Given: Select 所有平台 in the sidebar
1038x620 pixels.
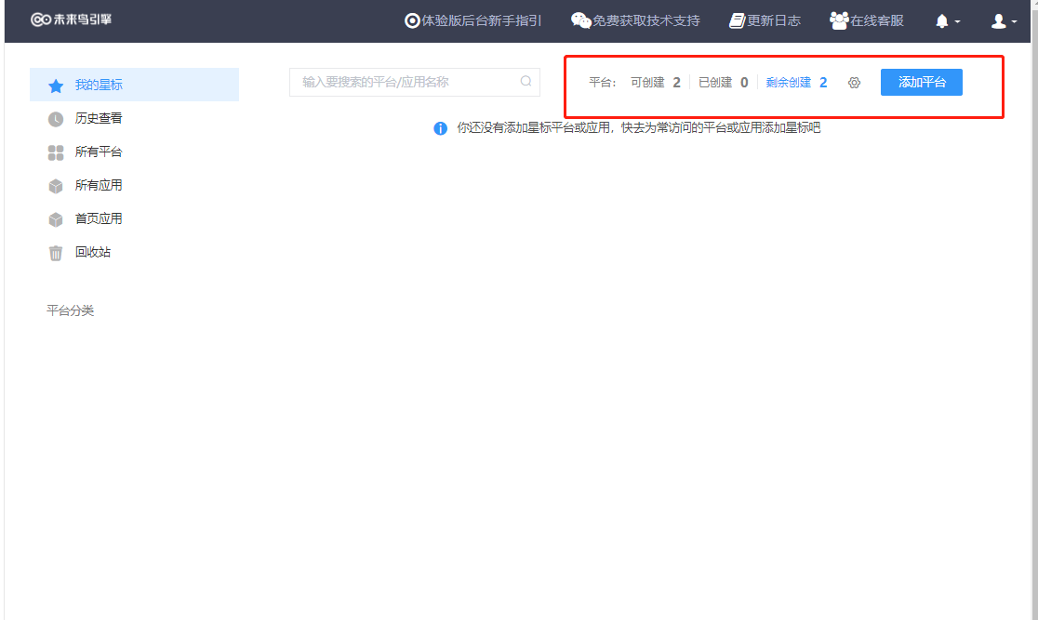Looking at the screenshot, I should coord(134,152).
